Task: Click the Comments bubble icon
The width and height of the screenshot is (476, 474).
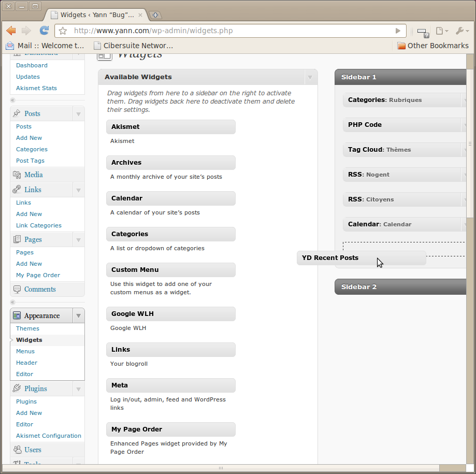Action: click(17, 289)
